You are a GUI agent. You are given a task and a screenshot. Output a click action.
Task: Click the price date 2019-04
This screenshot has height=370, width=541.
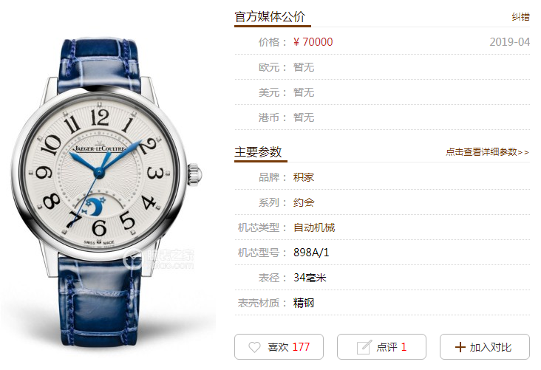[510, 42]
